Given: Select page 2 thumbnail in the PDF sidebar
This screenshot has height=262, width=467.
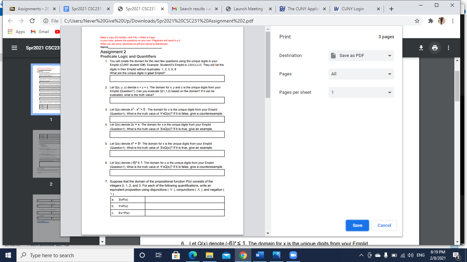Looking at the screenshot, I should 51,154.
